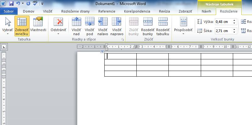Open the undo history dropdown arrow
Image resolution: width=252 pixels, height=125 pixels.
tap(23, 3)
